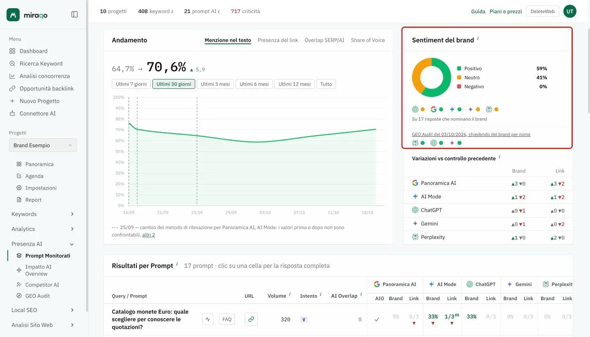Open the Brand Esempio project dropdown

pos(43,145)
